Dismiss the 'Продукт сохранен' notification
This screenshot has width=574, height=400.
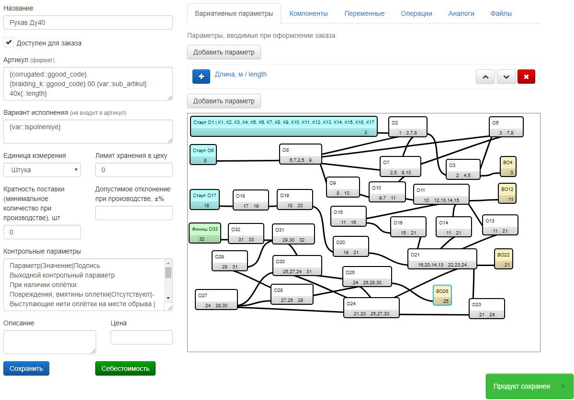pos(563,387)
